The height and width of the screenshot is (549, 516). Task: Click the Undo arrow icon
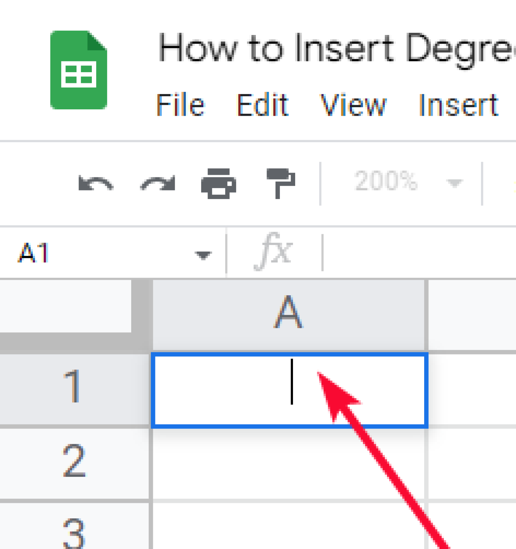click(x=96, y=183)
